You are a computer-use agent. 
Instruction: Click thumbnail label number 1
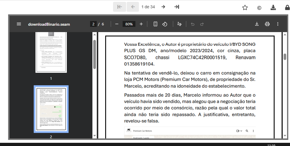(x=51, y=78)
